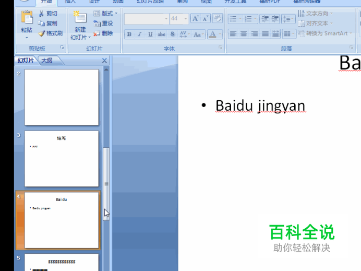Image resolution: width=361 pixels, height=271 pixels.
Task: Expand the 新建幻灯片 dropdown arrow
Action: point(90,37)
